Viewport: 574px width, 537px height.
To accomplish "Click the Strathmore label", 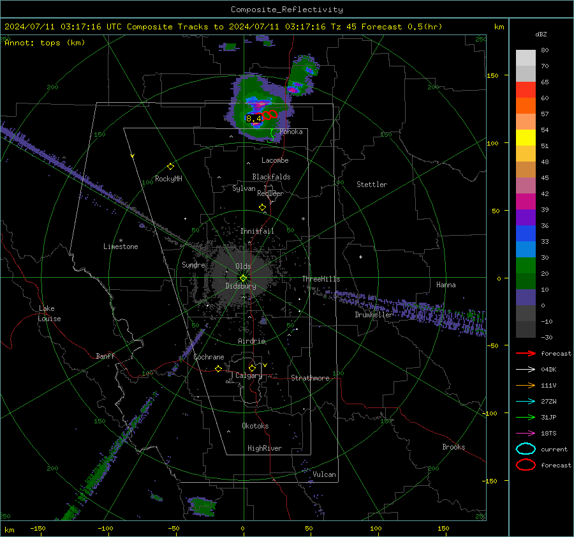I will (310, 378).
